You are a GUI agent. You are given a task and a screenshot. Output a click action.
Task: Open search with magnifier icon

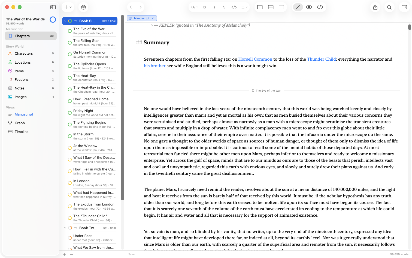(389, 7)
